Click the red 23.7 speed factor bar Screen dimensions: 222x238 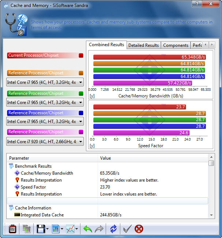tap(140, 107)
